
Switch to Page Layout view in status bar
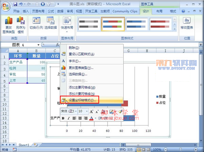pos(144,150)
